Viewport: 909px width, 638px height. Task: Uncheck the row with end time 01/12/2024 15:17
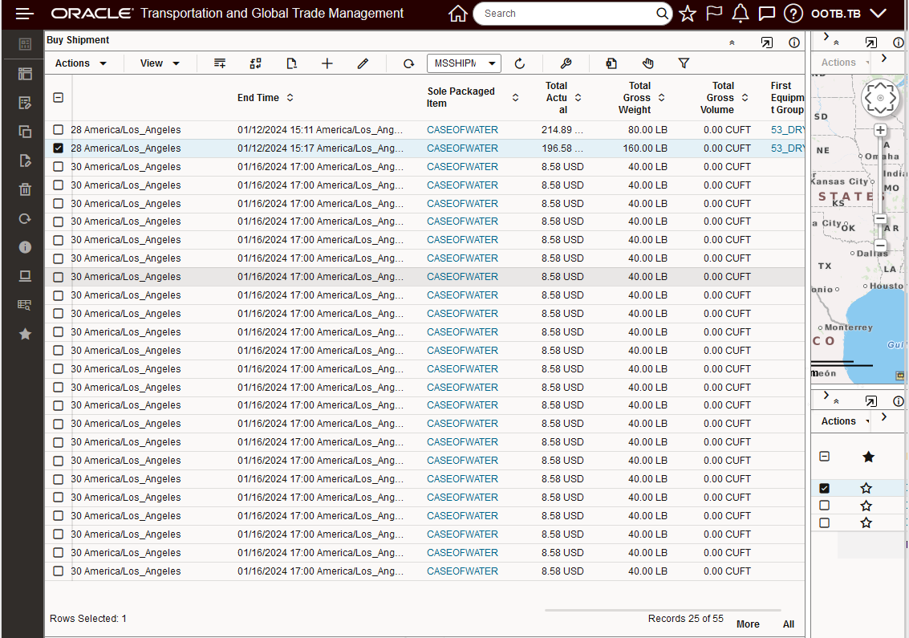[x=58, y=148]
